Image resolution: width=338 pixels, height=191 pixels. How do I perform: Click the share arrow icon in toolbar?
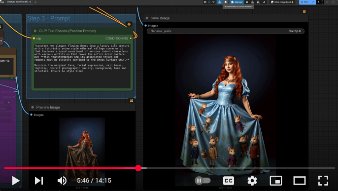coord(264,2)
